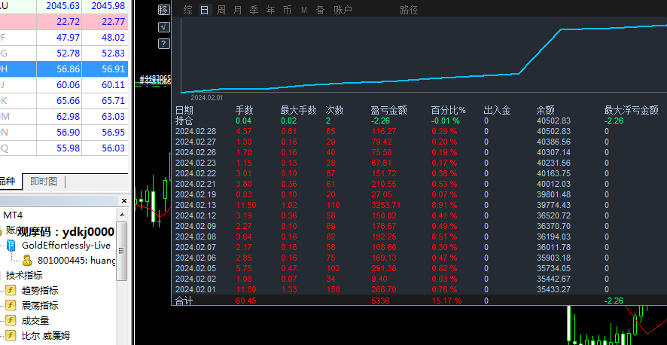This screenshot has width=667, height=345.
Task: Open the 备 tab
Action: point(320,11)
